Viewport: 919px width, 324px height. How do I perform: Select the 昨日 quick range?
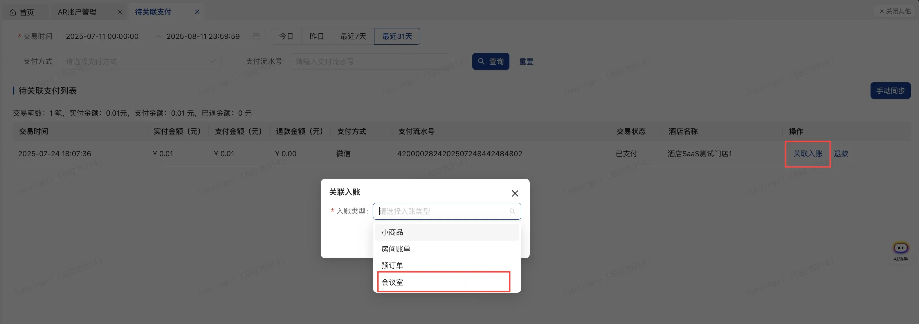tap(317, 36)
